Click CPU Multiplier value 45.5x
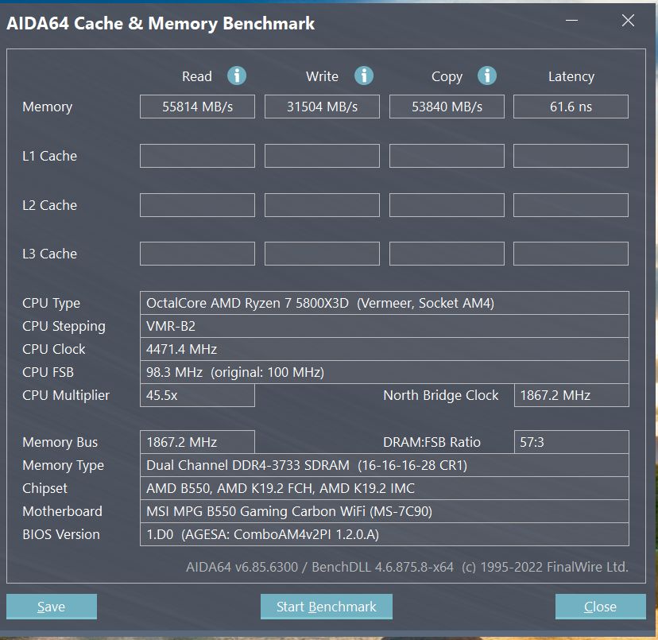The image size is (658, 640). [x=197, y=395]
